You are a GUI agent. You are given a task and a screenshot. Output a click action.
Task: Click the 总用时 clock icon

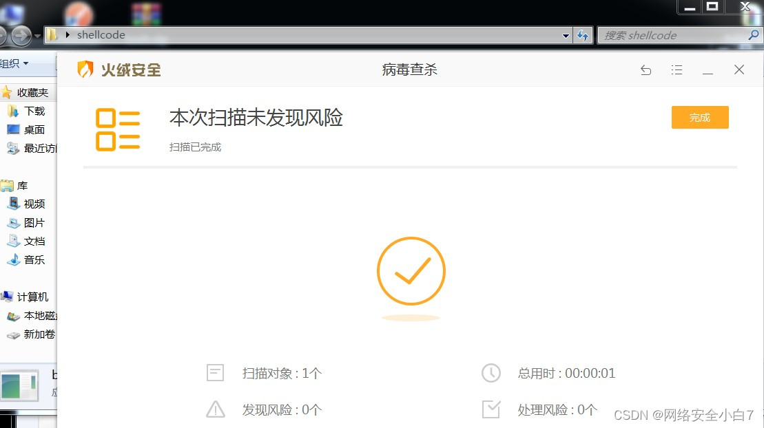491,373
